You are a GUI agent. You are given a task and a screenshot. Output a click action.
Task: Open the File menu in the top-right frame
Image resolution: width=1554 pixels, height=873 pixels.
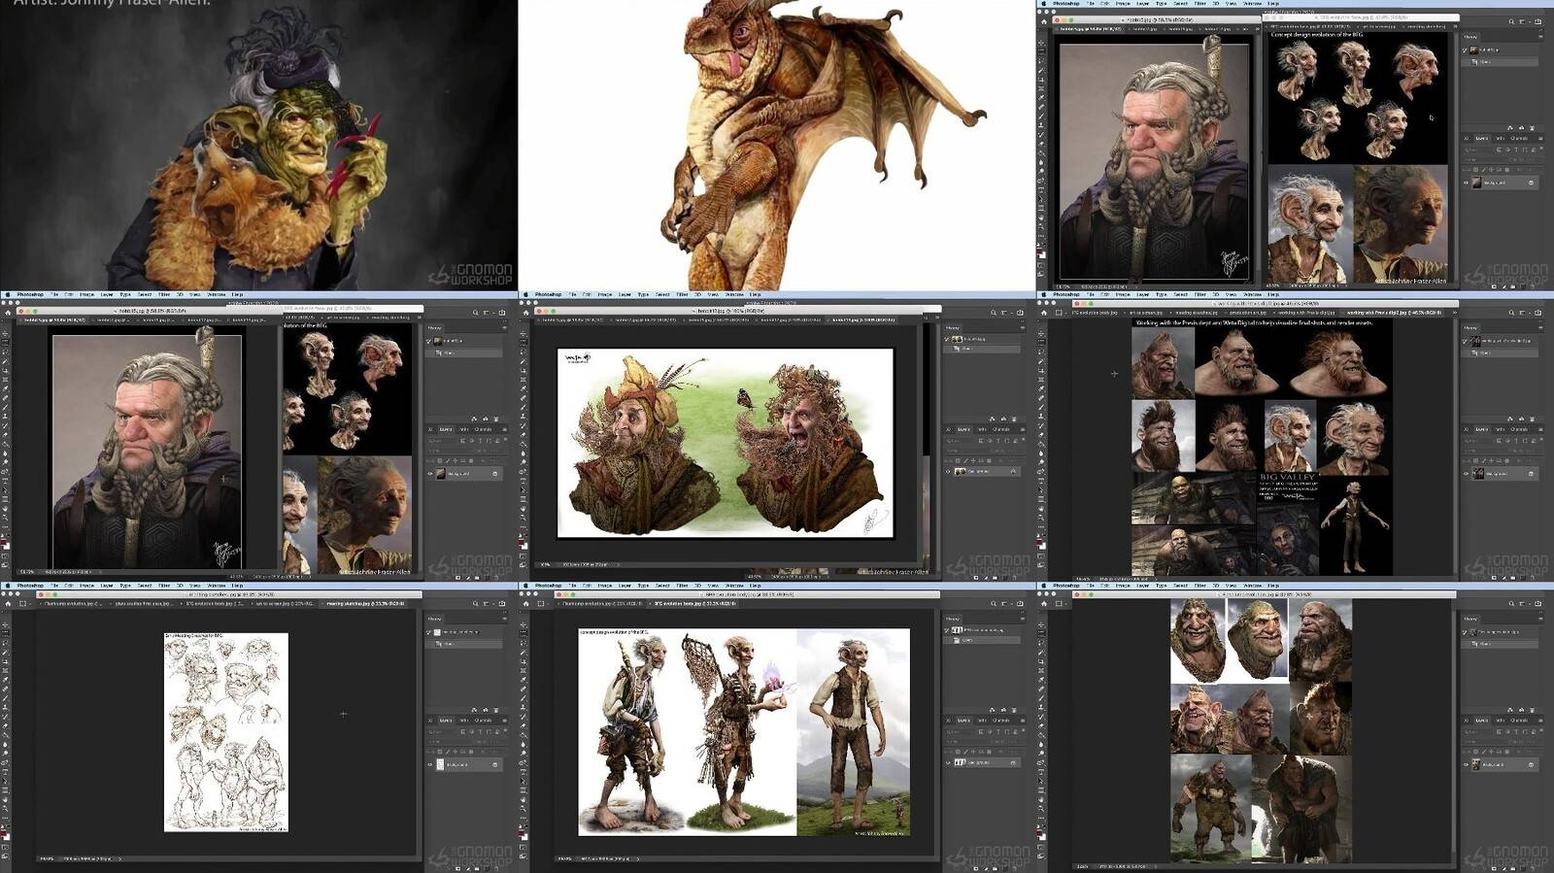1092,3
